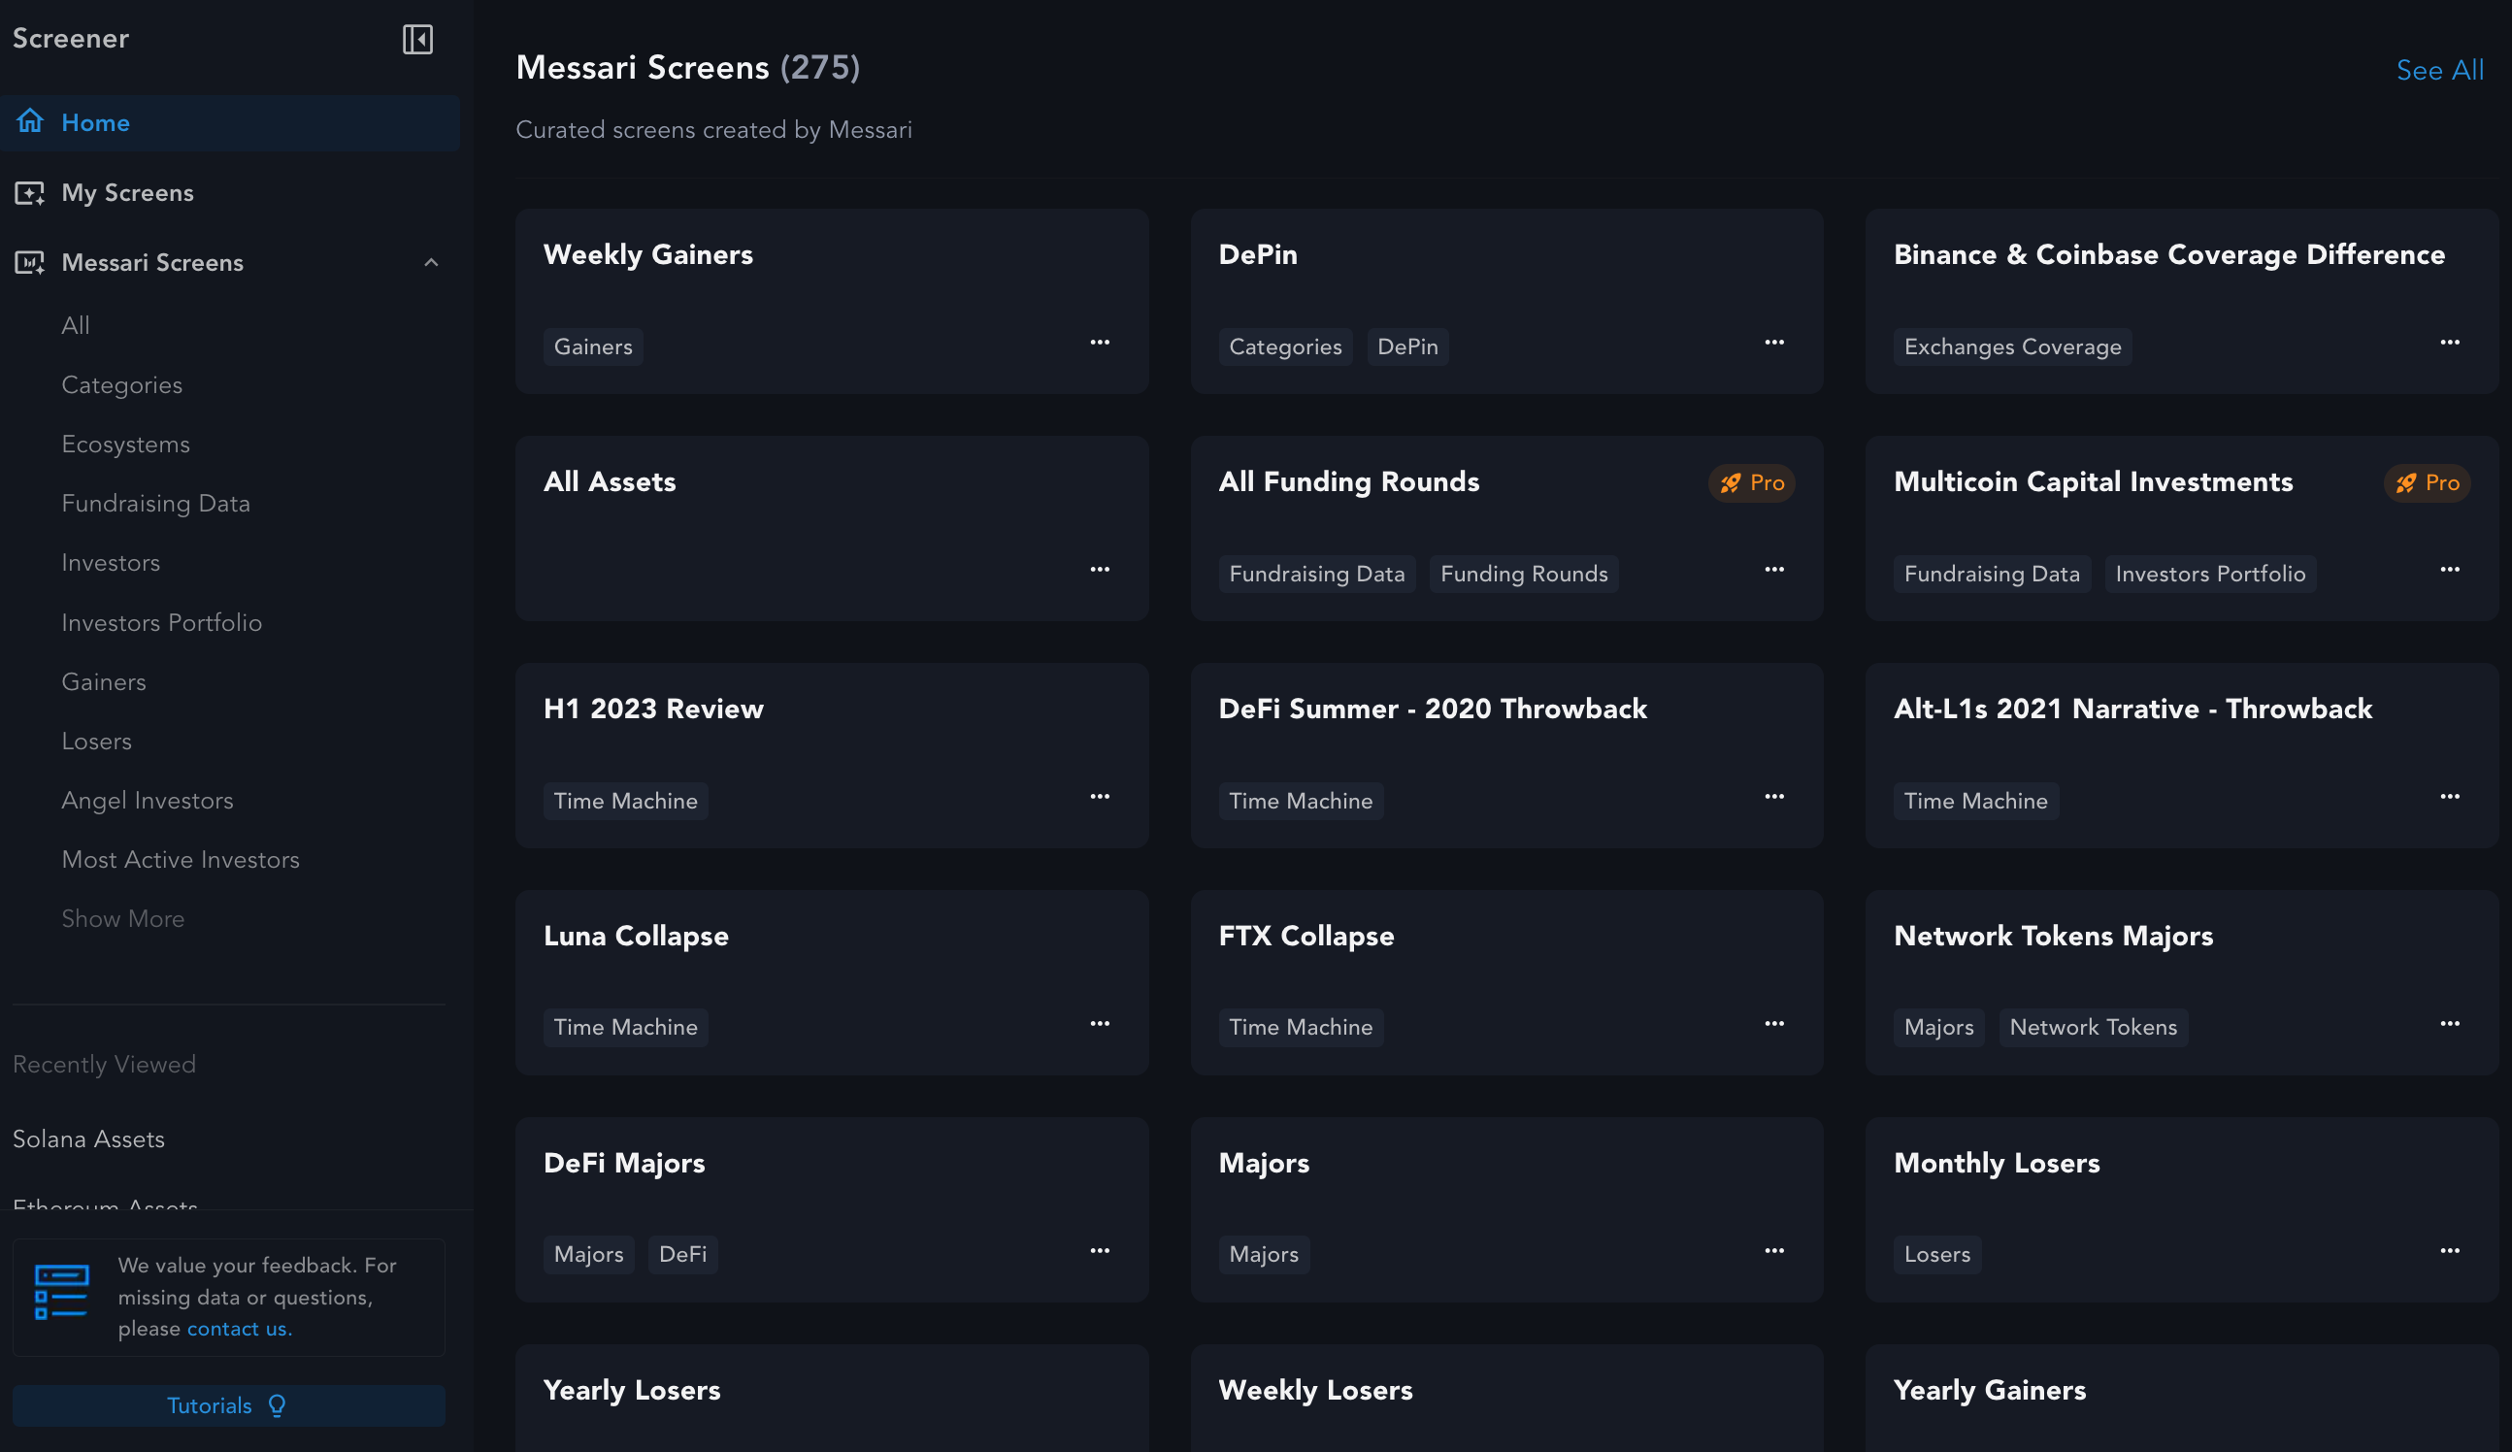
Task: Collapse the Screener sidebar panel icon
Action: (x=416, y=39)
